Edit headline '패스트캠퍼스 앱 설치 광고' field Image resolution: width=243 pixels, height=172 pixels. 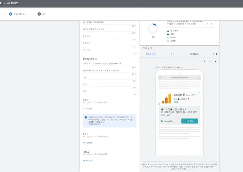click(x=109, y=22)
